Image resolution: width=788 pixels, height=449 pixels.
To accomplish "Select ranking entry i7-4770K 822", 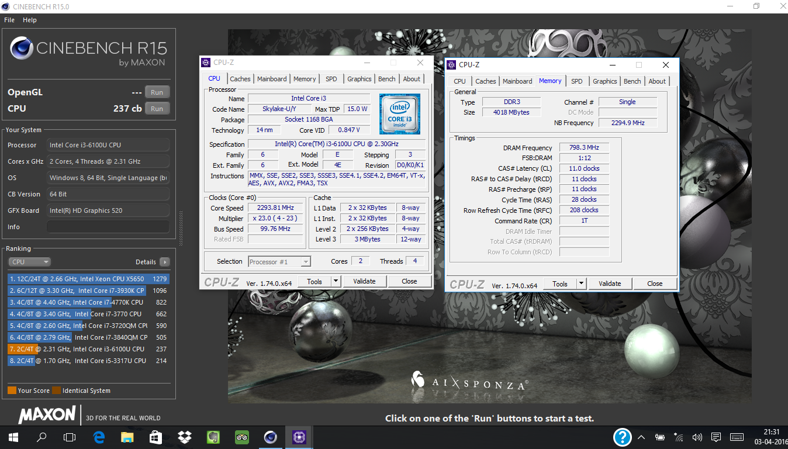I will tap(88, 302).
